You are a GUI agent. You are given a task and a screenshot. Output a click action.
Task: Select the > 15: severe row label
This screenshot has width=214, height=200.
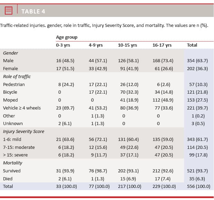point(15,155)
